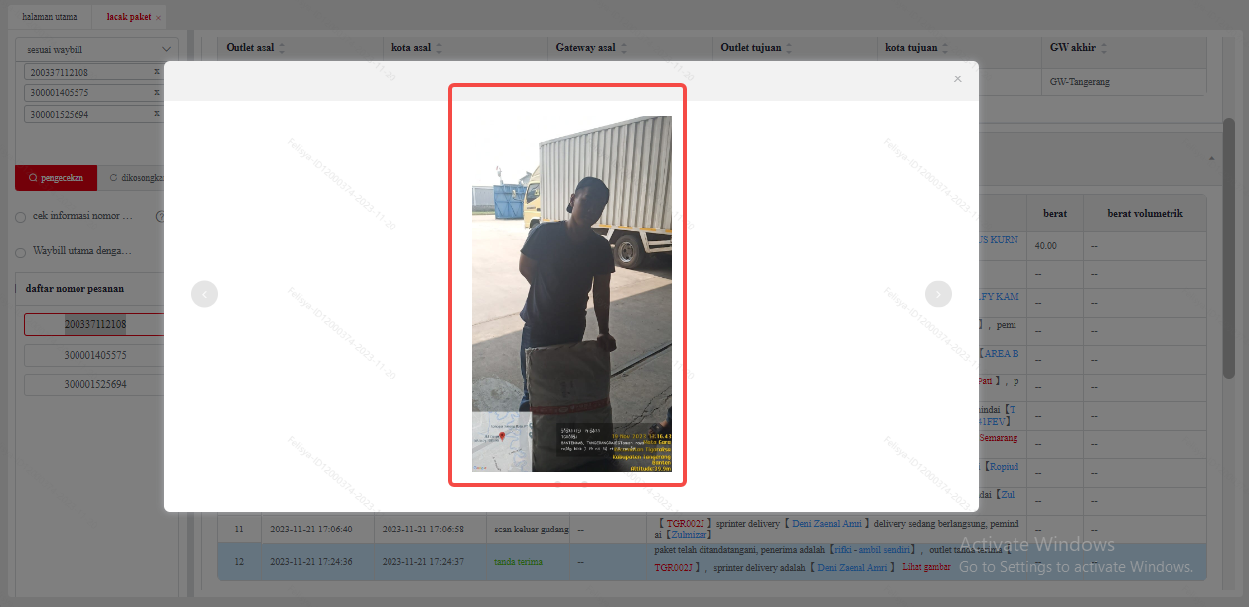Screen dimensions: 1249x607
Task: Open the Zulmizar link in row 11
Action: tap(689, 535)
